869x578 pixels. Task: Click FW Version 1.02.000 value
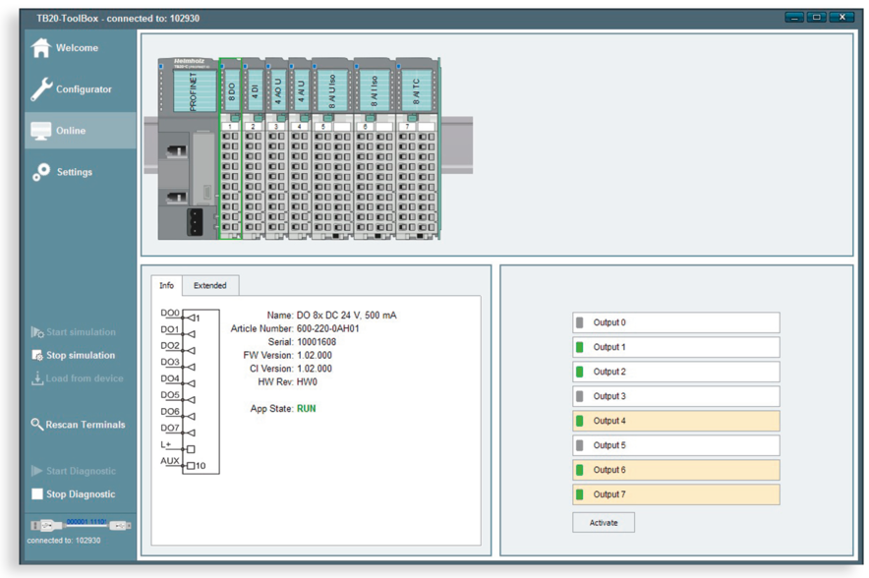coord(315,355)
